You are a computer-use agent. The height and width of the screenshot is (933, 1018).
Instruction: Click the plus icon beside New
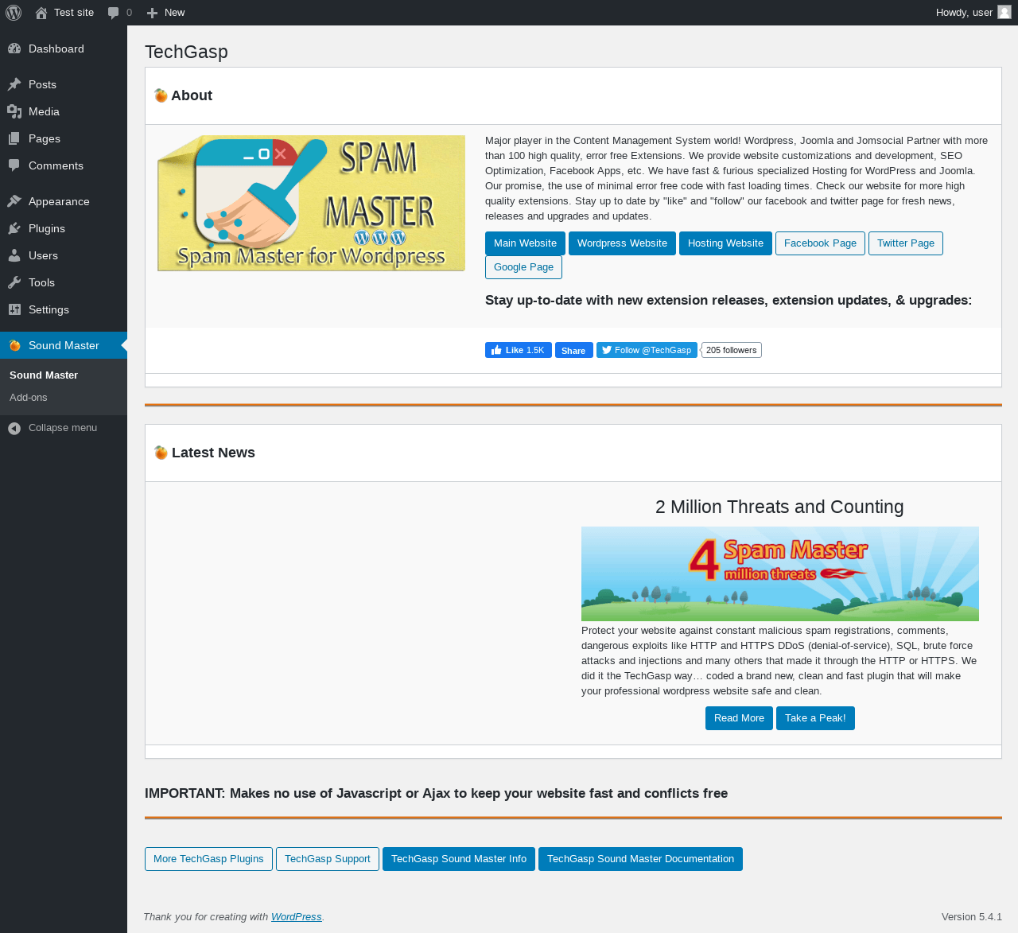click(x=153, y=13)
